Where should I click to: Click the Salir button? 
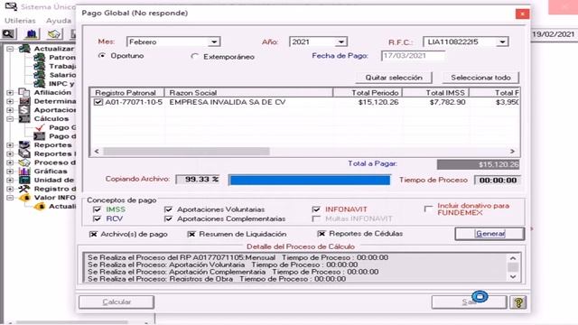[469, 302]
